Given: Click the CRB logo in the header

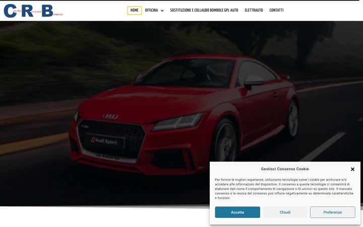Looking at the screenshot, I should click(x=33, y=11).
